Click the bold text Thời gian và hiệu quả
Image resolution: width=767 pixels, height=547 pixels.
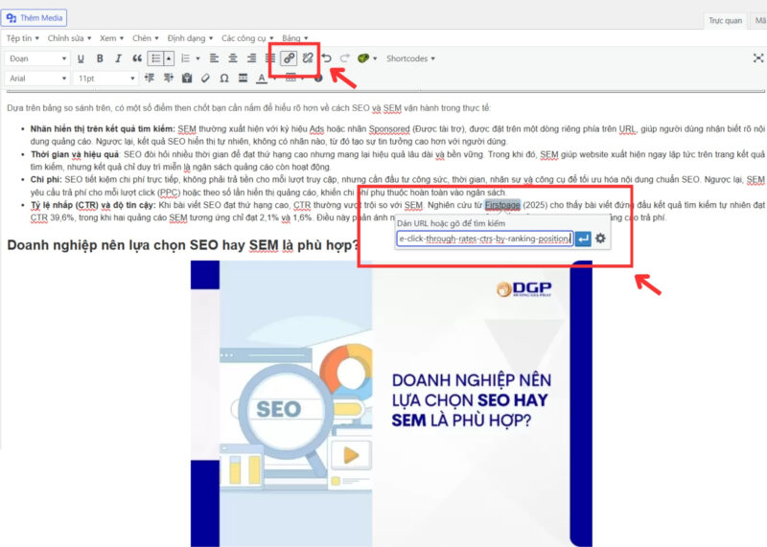click(x=75, y=154)
